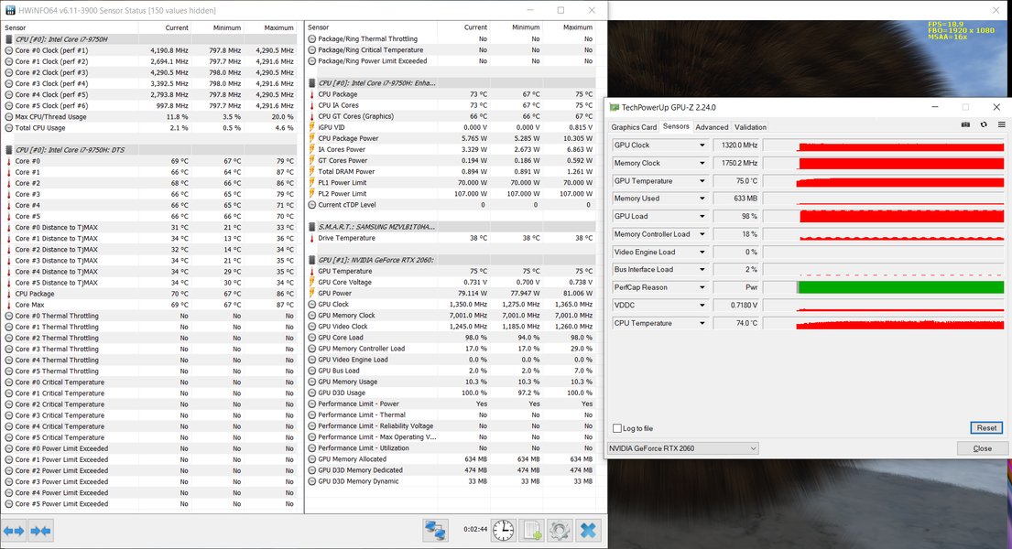Open HWiNFO sensor settings gear
Image resolution: width=1012 pixels, height=549 pixels.
tap(560, 531)
